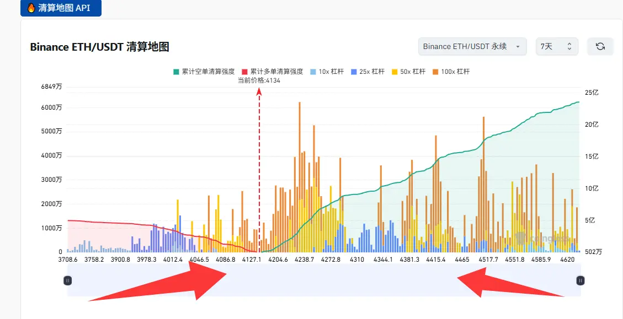Screen dimensions: 623x319
Task: Toggle 累计空单清算强度 legend series
Action: tap(204, 72)
